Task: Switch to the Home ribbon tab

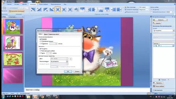Action: [9, 4]
